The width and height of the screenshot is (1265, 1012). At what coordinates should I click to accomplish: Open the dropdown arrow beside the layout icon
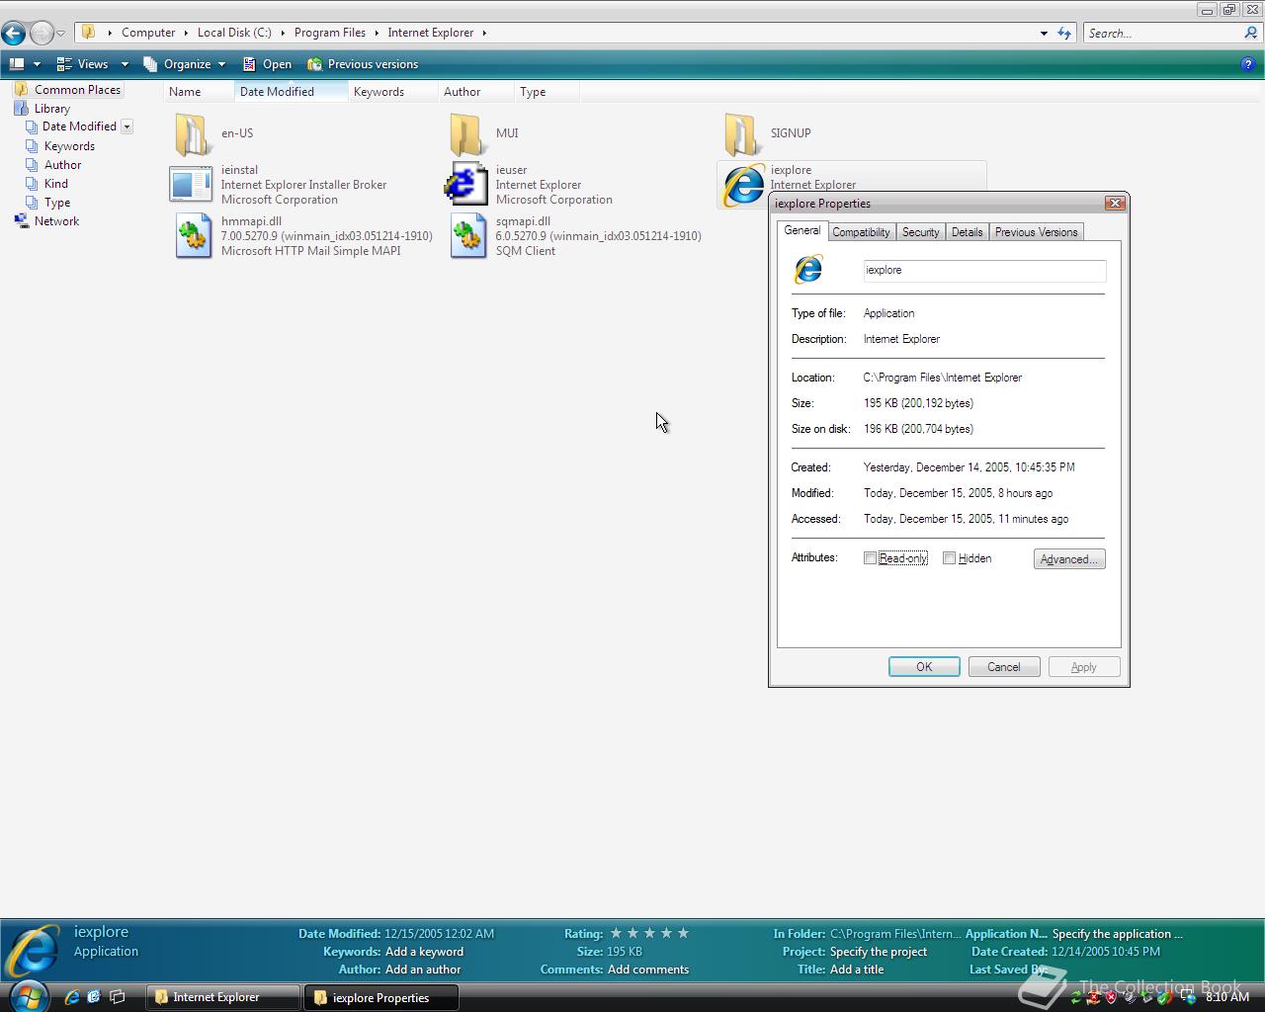tap(37, 64)
